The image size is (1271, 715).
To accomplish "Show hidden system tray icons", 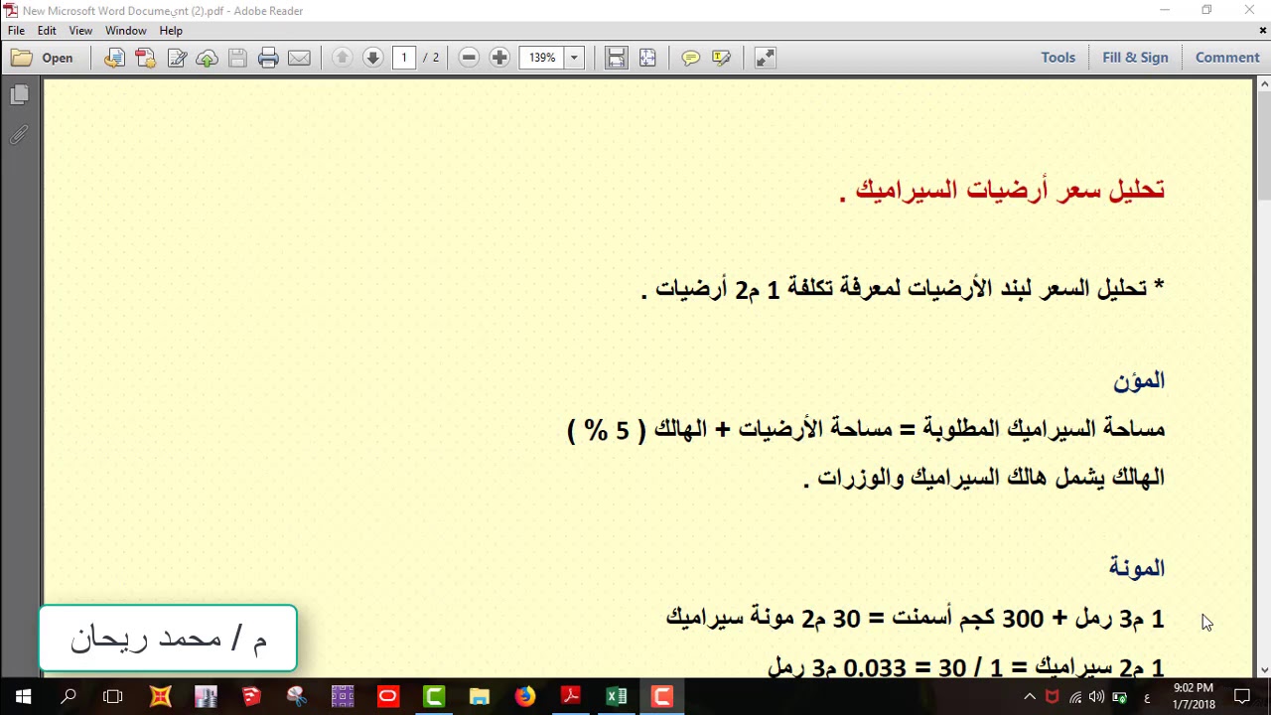I will tap(1030, 697).
